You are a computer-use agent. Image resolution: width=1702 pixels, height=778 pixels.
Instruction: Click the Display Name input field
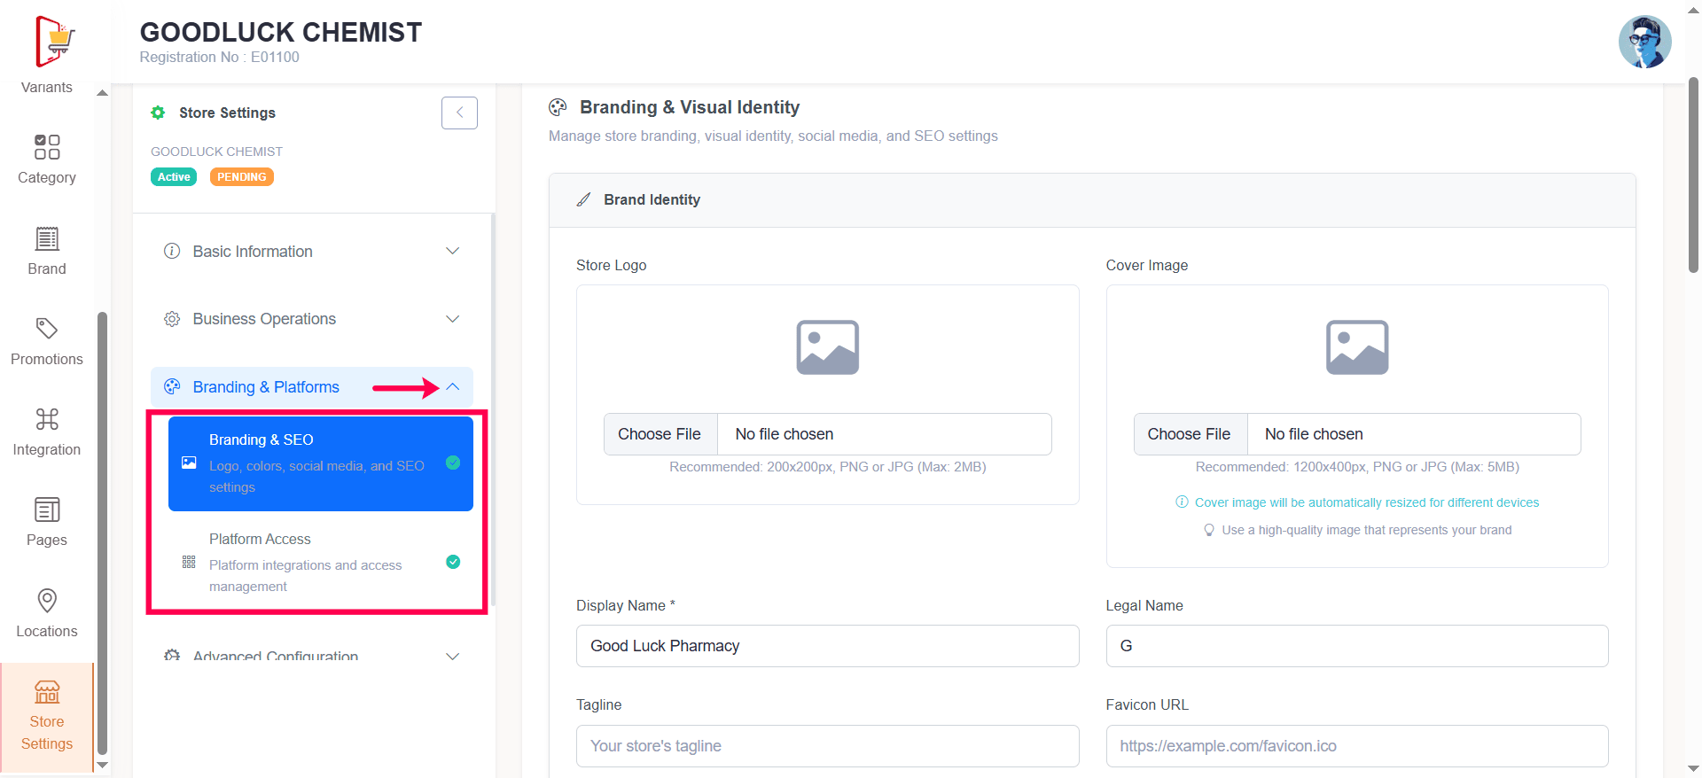click(827, 646)
